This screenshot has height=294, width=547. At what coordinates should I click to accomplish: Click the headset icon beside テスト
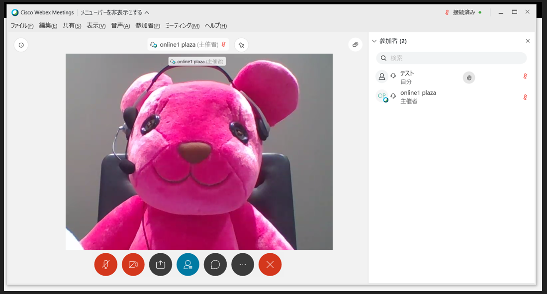coord(393,76)
